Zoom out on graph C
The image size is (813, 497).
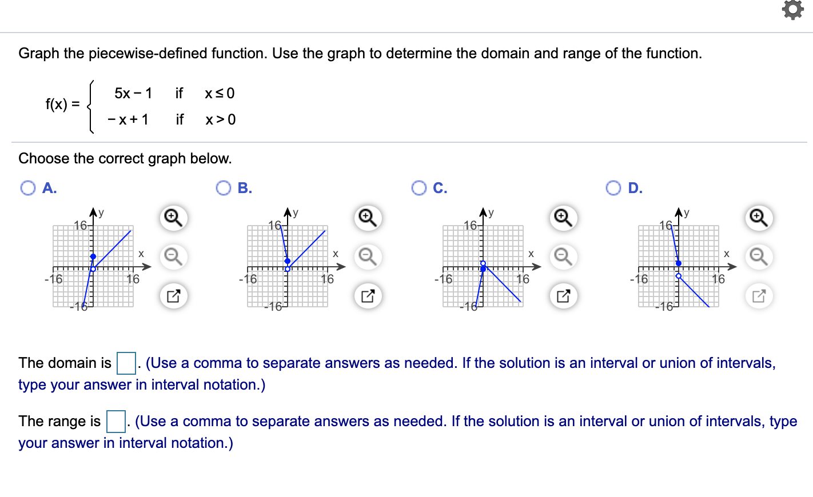[x=563, y=256]
